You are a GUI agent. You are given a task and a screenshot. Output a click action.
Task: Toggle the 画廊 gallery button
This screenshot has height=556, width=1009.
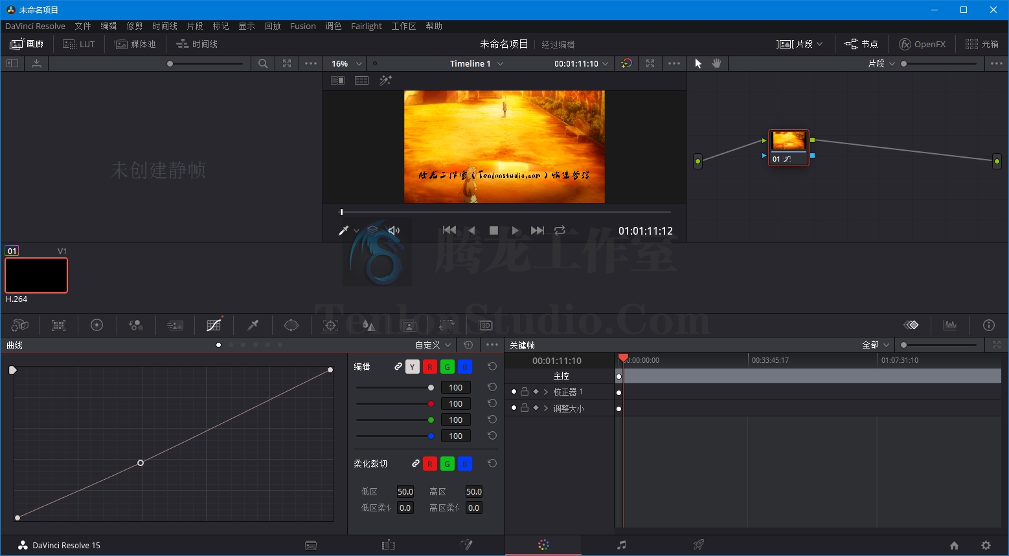[27, 44]
